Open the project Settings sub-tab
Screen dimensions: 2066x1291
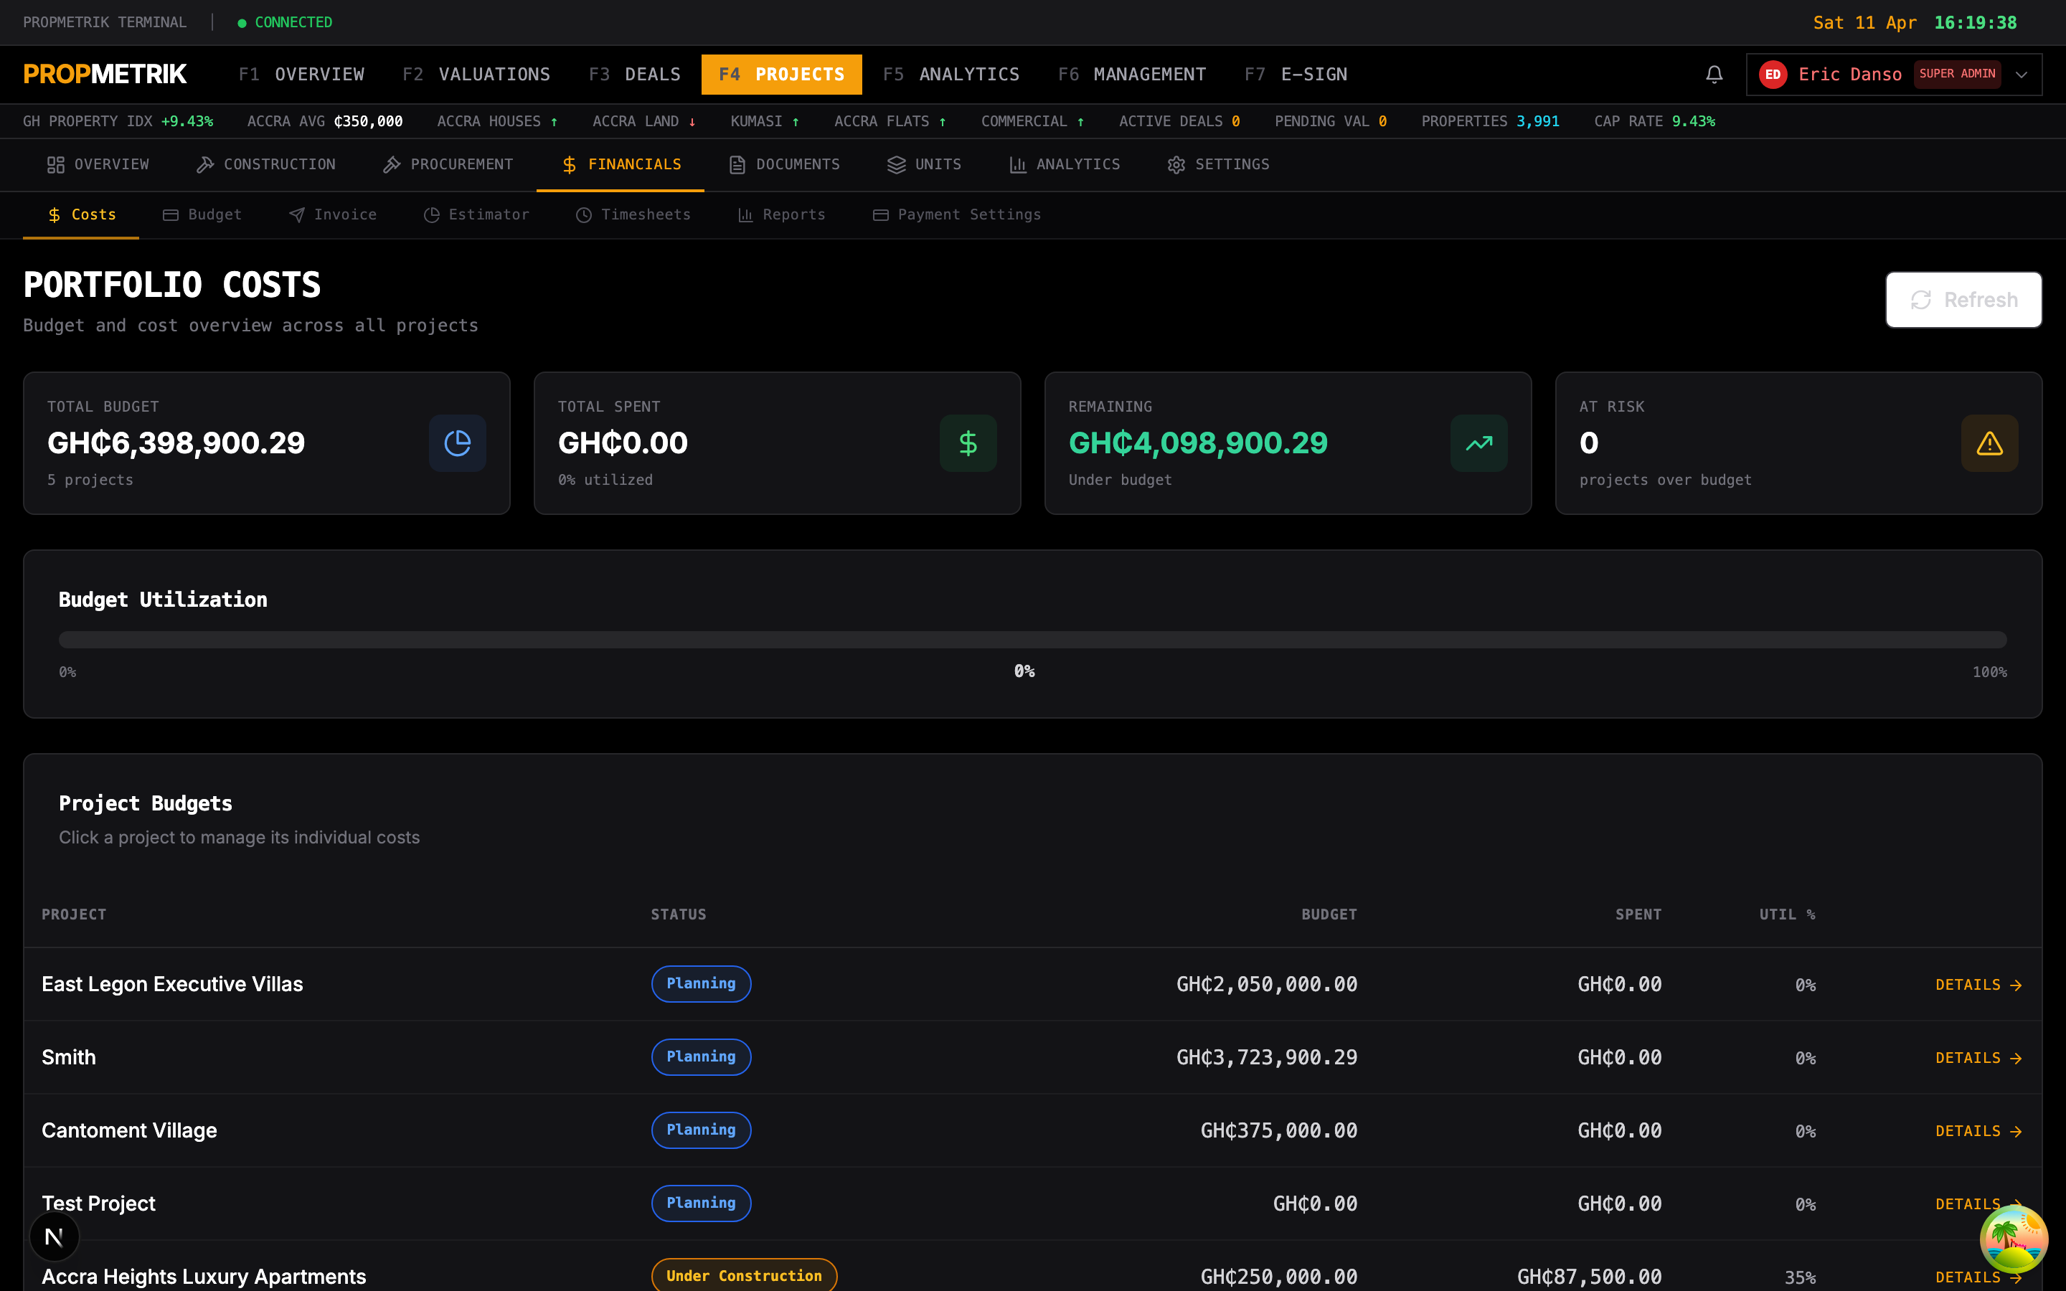(x=1217, y=164)
